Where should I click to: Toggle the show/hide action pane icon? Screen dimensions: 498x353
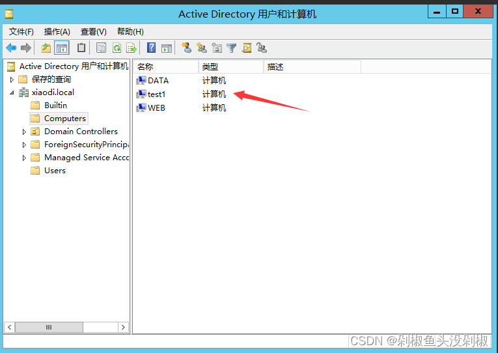coord(167,48)
